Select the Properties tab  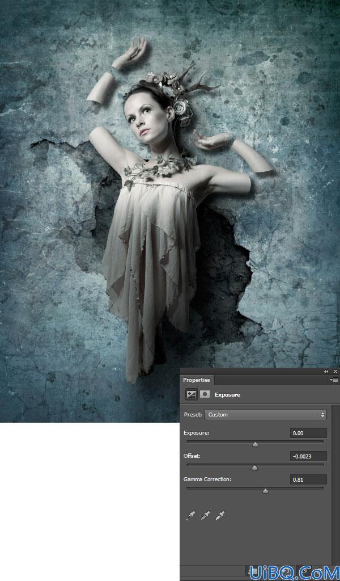tap(197, 380)
